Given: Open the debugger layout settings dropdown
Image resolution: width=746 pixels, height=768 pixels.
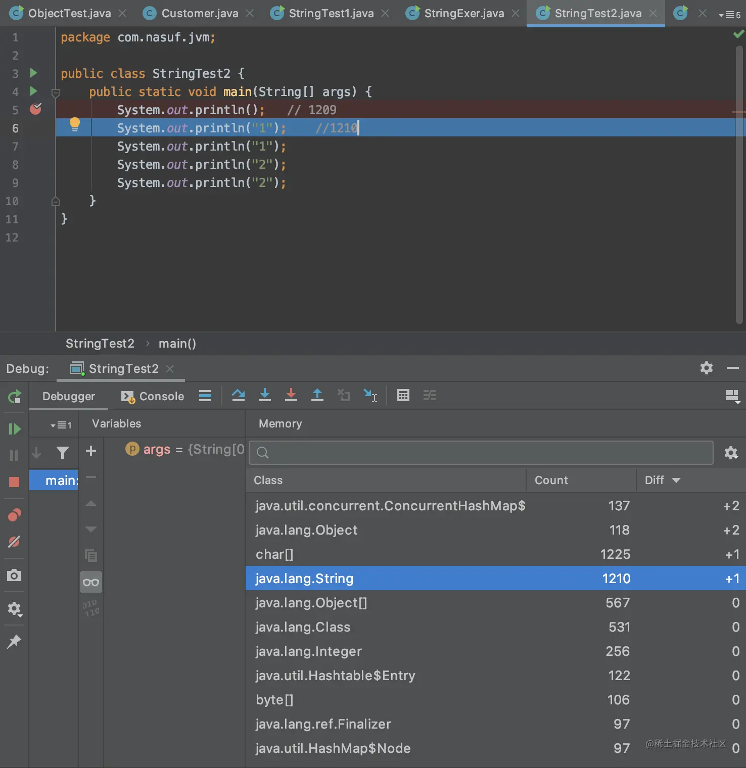Looking at the screenshot, I should tap(732, 397).
